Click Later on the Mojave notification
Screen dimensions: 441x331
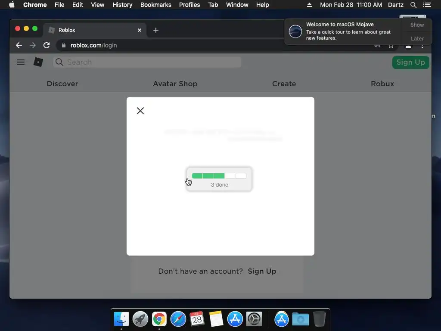coord(417,38)
